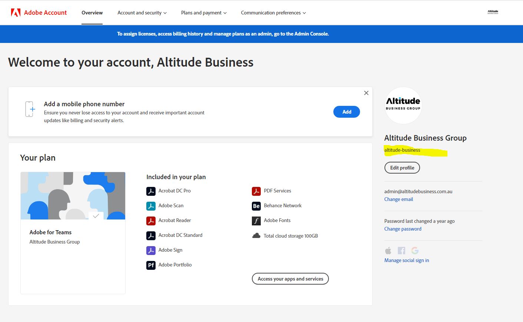The height and width of the screenshot is (322, 523).
Task: Switch to the Overview tab
Action: [92, 13]
